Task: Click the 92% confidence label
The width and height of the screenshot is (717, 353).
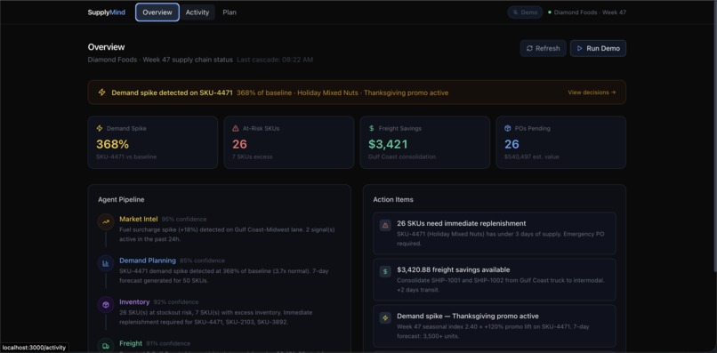Action: pos(176,302)
